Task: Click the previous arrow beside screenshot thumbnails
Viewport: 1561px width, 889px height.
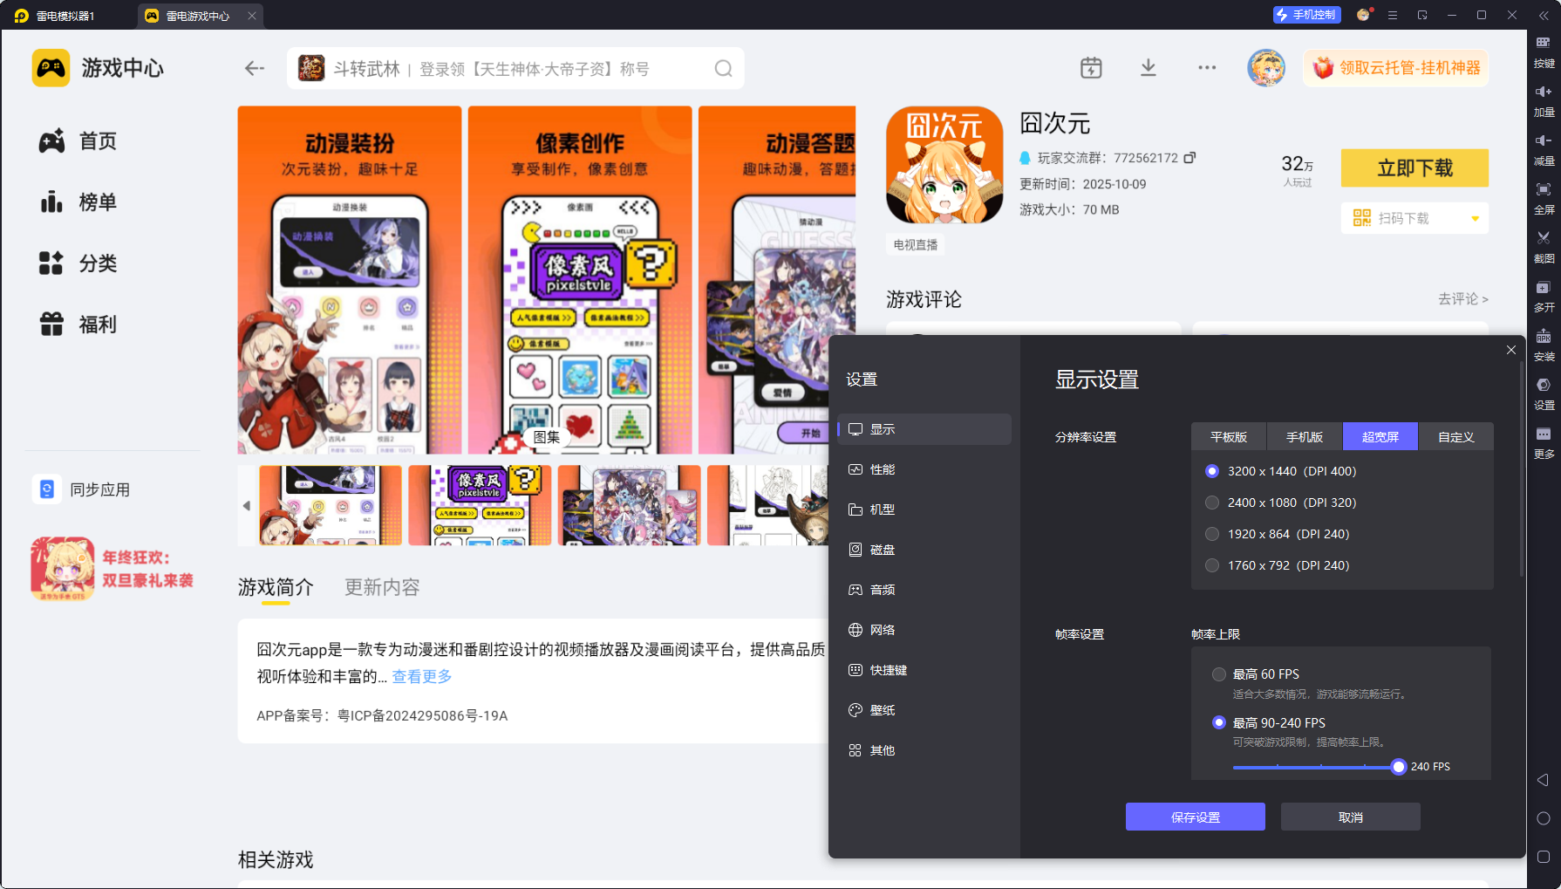Action: click(x=247, y=505)
